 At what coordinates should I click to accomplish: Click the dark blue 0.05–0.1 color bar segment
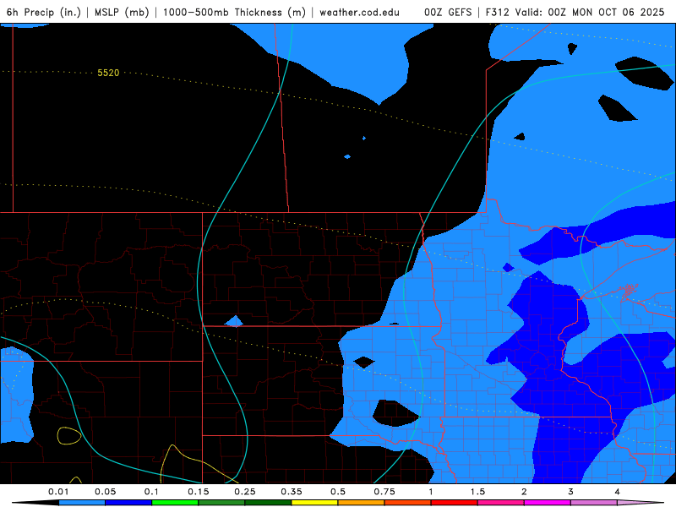128,503
